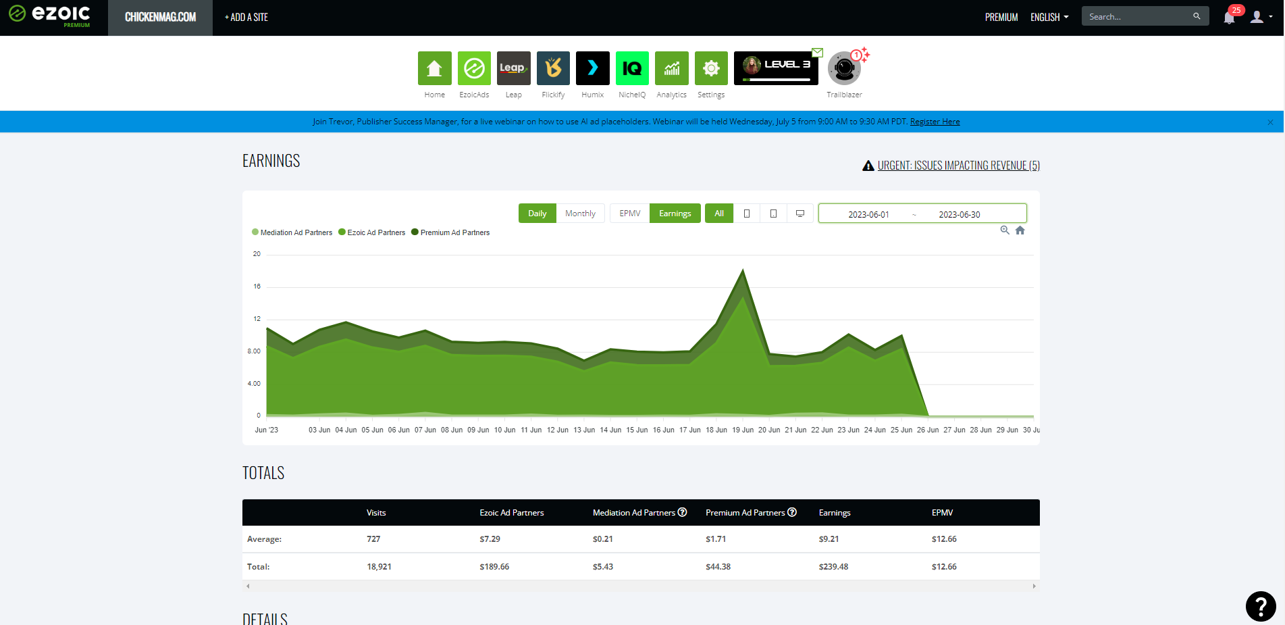Viewport: 1285px width, 625px height.
Task: Open the Settings gear icon
Action: click(711, 68)
